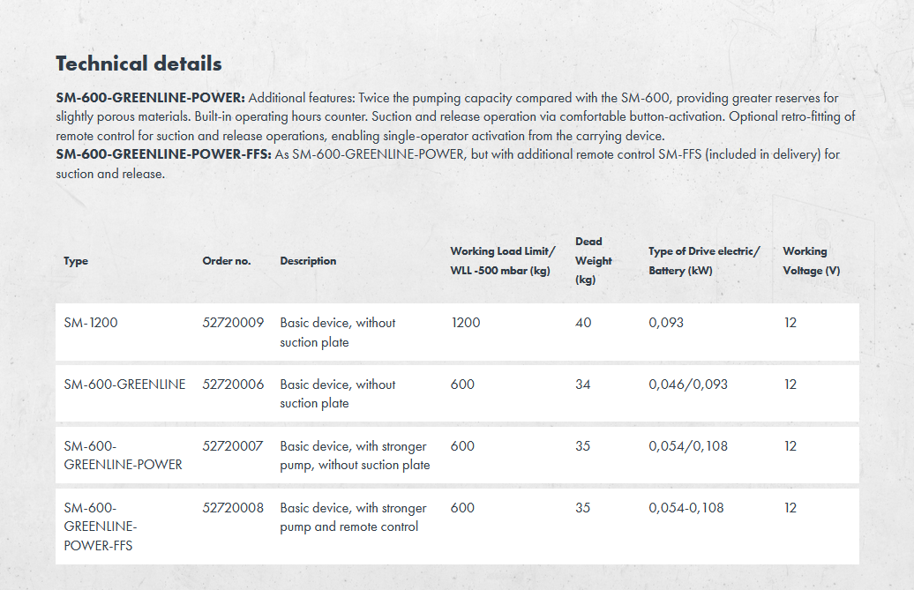This screenshot has width=914, height=590.
Task: Select order number 52720006
Action: 233,385
